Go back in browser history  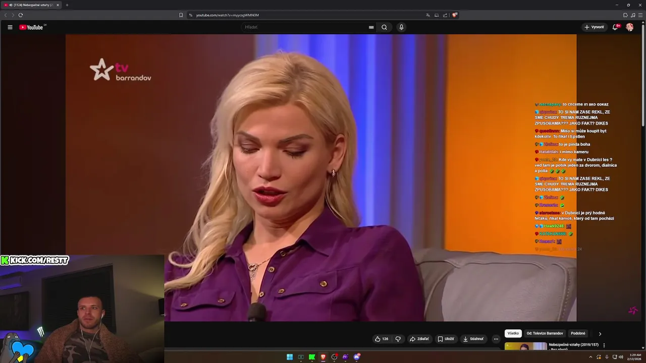(6, 15)
